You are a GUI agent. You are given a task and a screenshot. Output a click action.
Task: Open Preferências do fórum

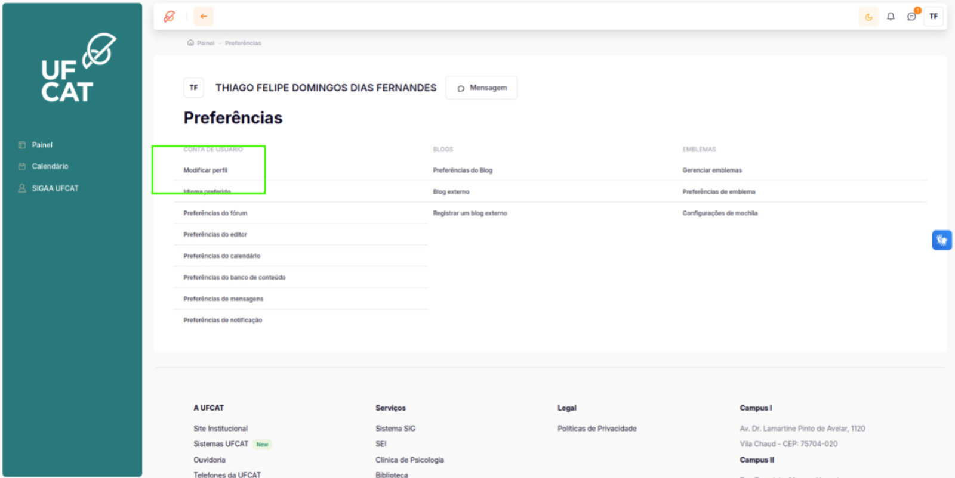click(215, 213)
